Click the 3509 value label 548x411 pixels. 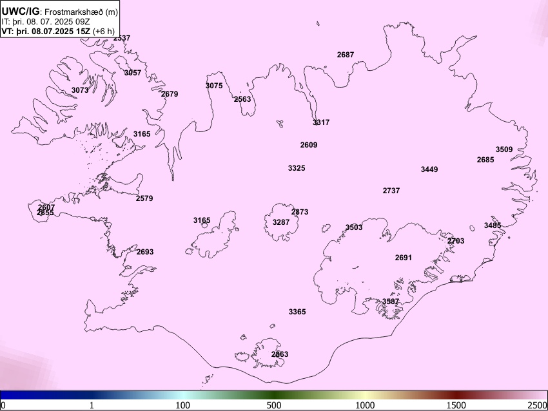click(x=504, y=149)
